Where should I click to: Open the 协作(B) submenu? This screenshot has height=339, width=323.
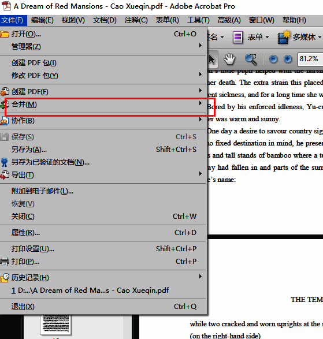[103, 121]
